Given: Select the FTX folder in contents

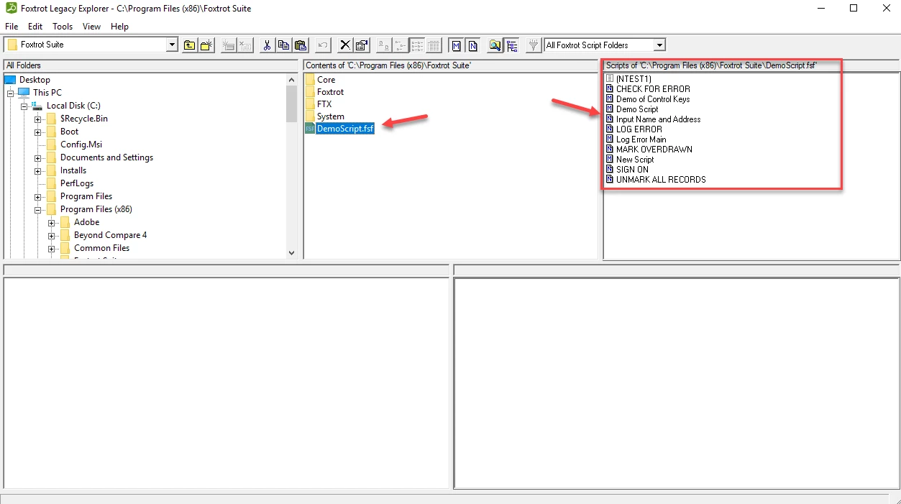Looking at the screenshot, I should coord(324,104).
